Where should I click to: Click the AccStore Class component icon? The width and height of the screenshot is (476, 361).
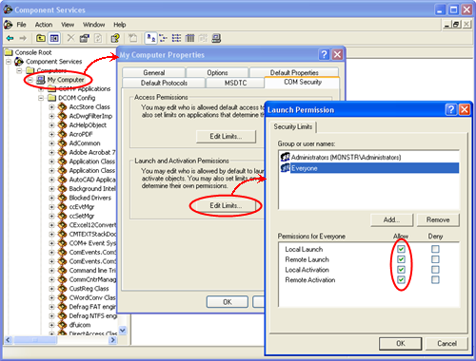tap(62, 107)
